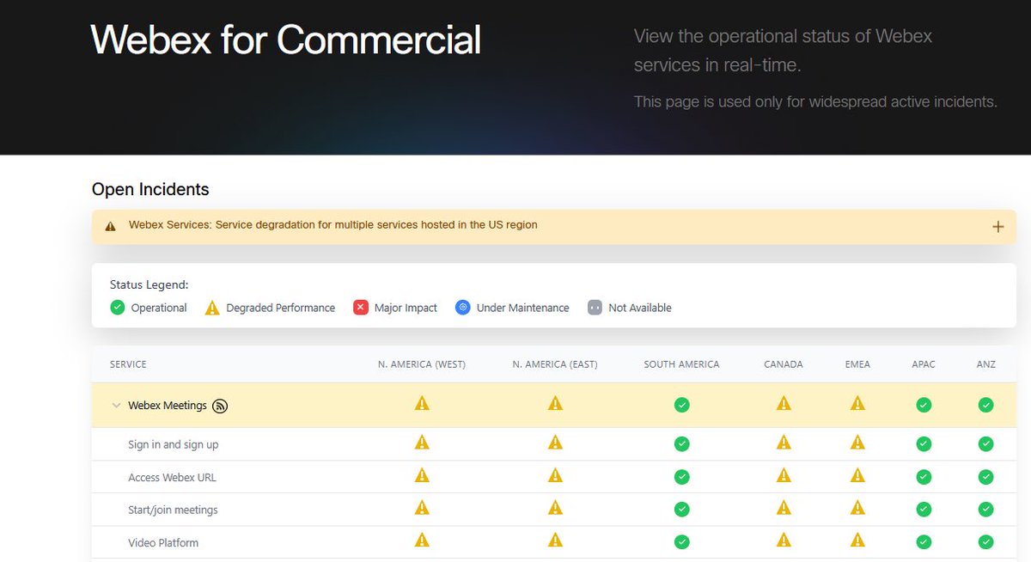Click the Degraded Performance yellow legend icon
This screenshot has width=1031, height=562.
(x=212, y=308)
